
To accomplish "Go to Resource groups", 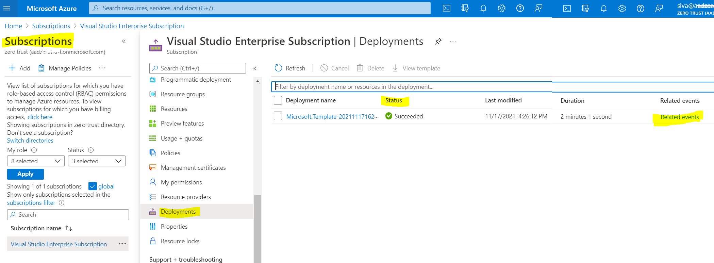I will (183, 94).
